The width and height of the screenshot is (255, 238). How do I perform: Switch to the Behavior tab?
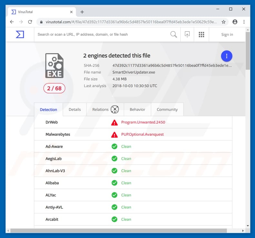(138, 110)
